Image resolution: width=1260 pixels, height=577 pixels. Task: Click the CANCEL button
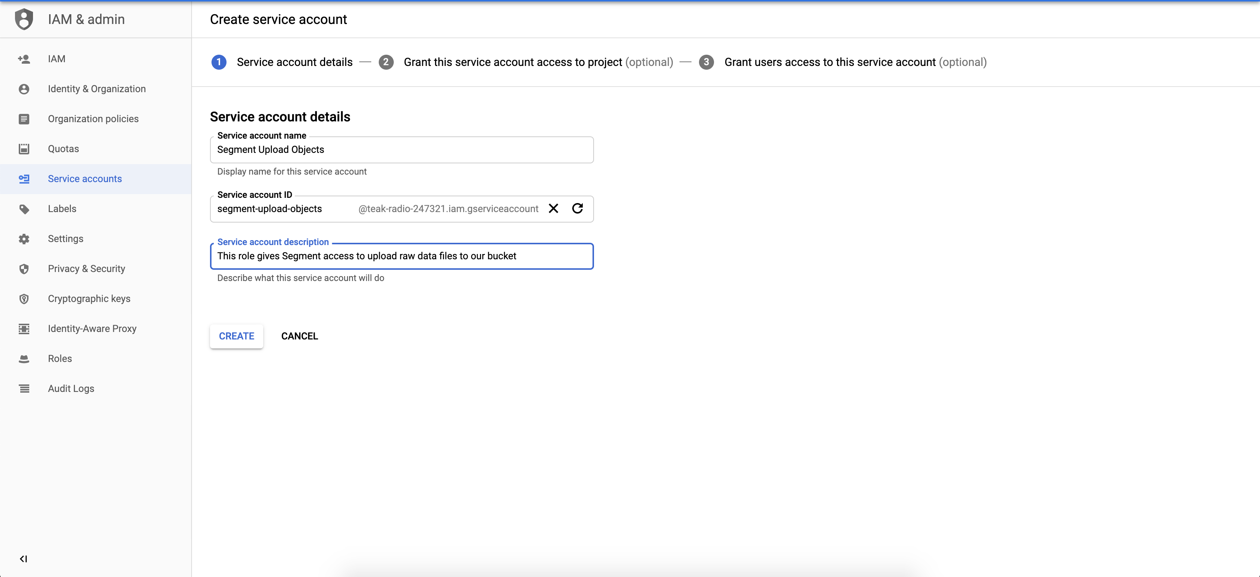coord(299,335)
